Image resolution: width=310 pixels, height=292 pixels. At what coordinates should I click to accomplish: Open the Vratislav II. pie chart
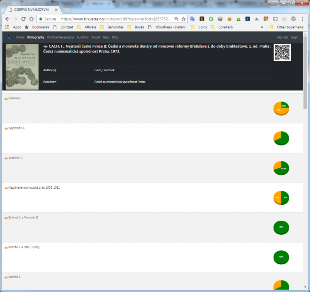[x=281, y=168]
